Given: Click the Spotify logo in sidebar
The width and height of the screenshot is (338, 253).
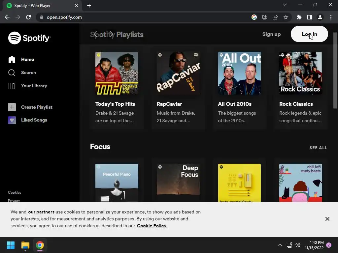Looking at the screenshot, I should click(29, 38).
